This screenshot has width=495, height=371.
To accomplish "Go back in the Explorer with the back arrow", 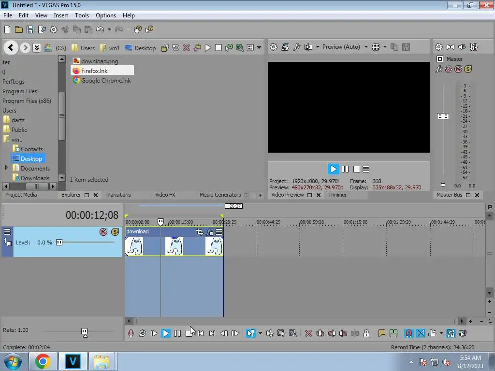I will point(11,48).
